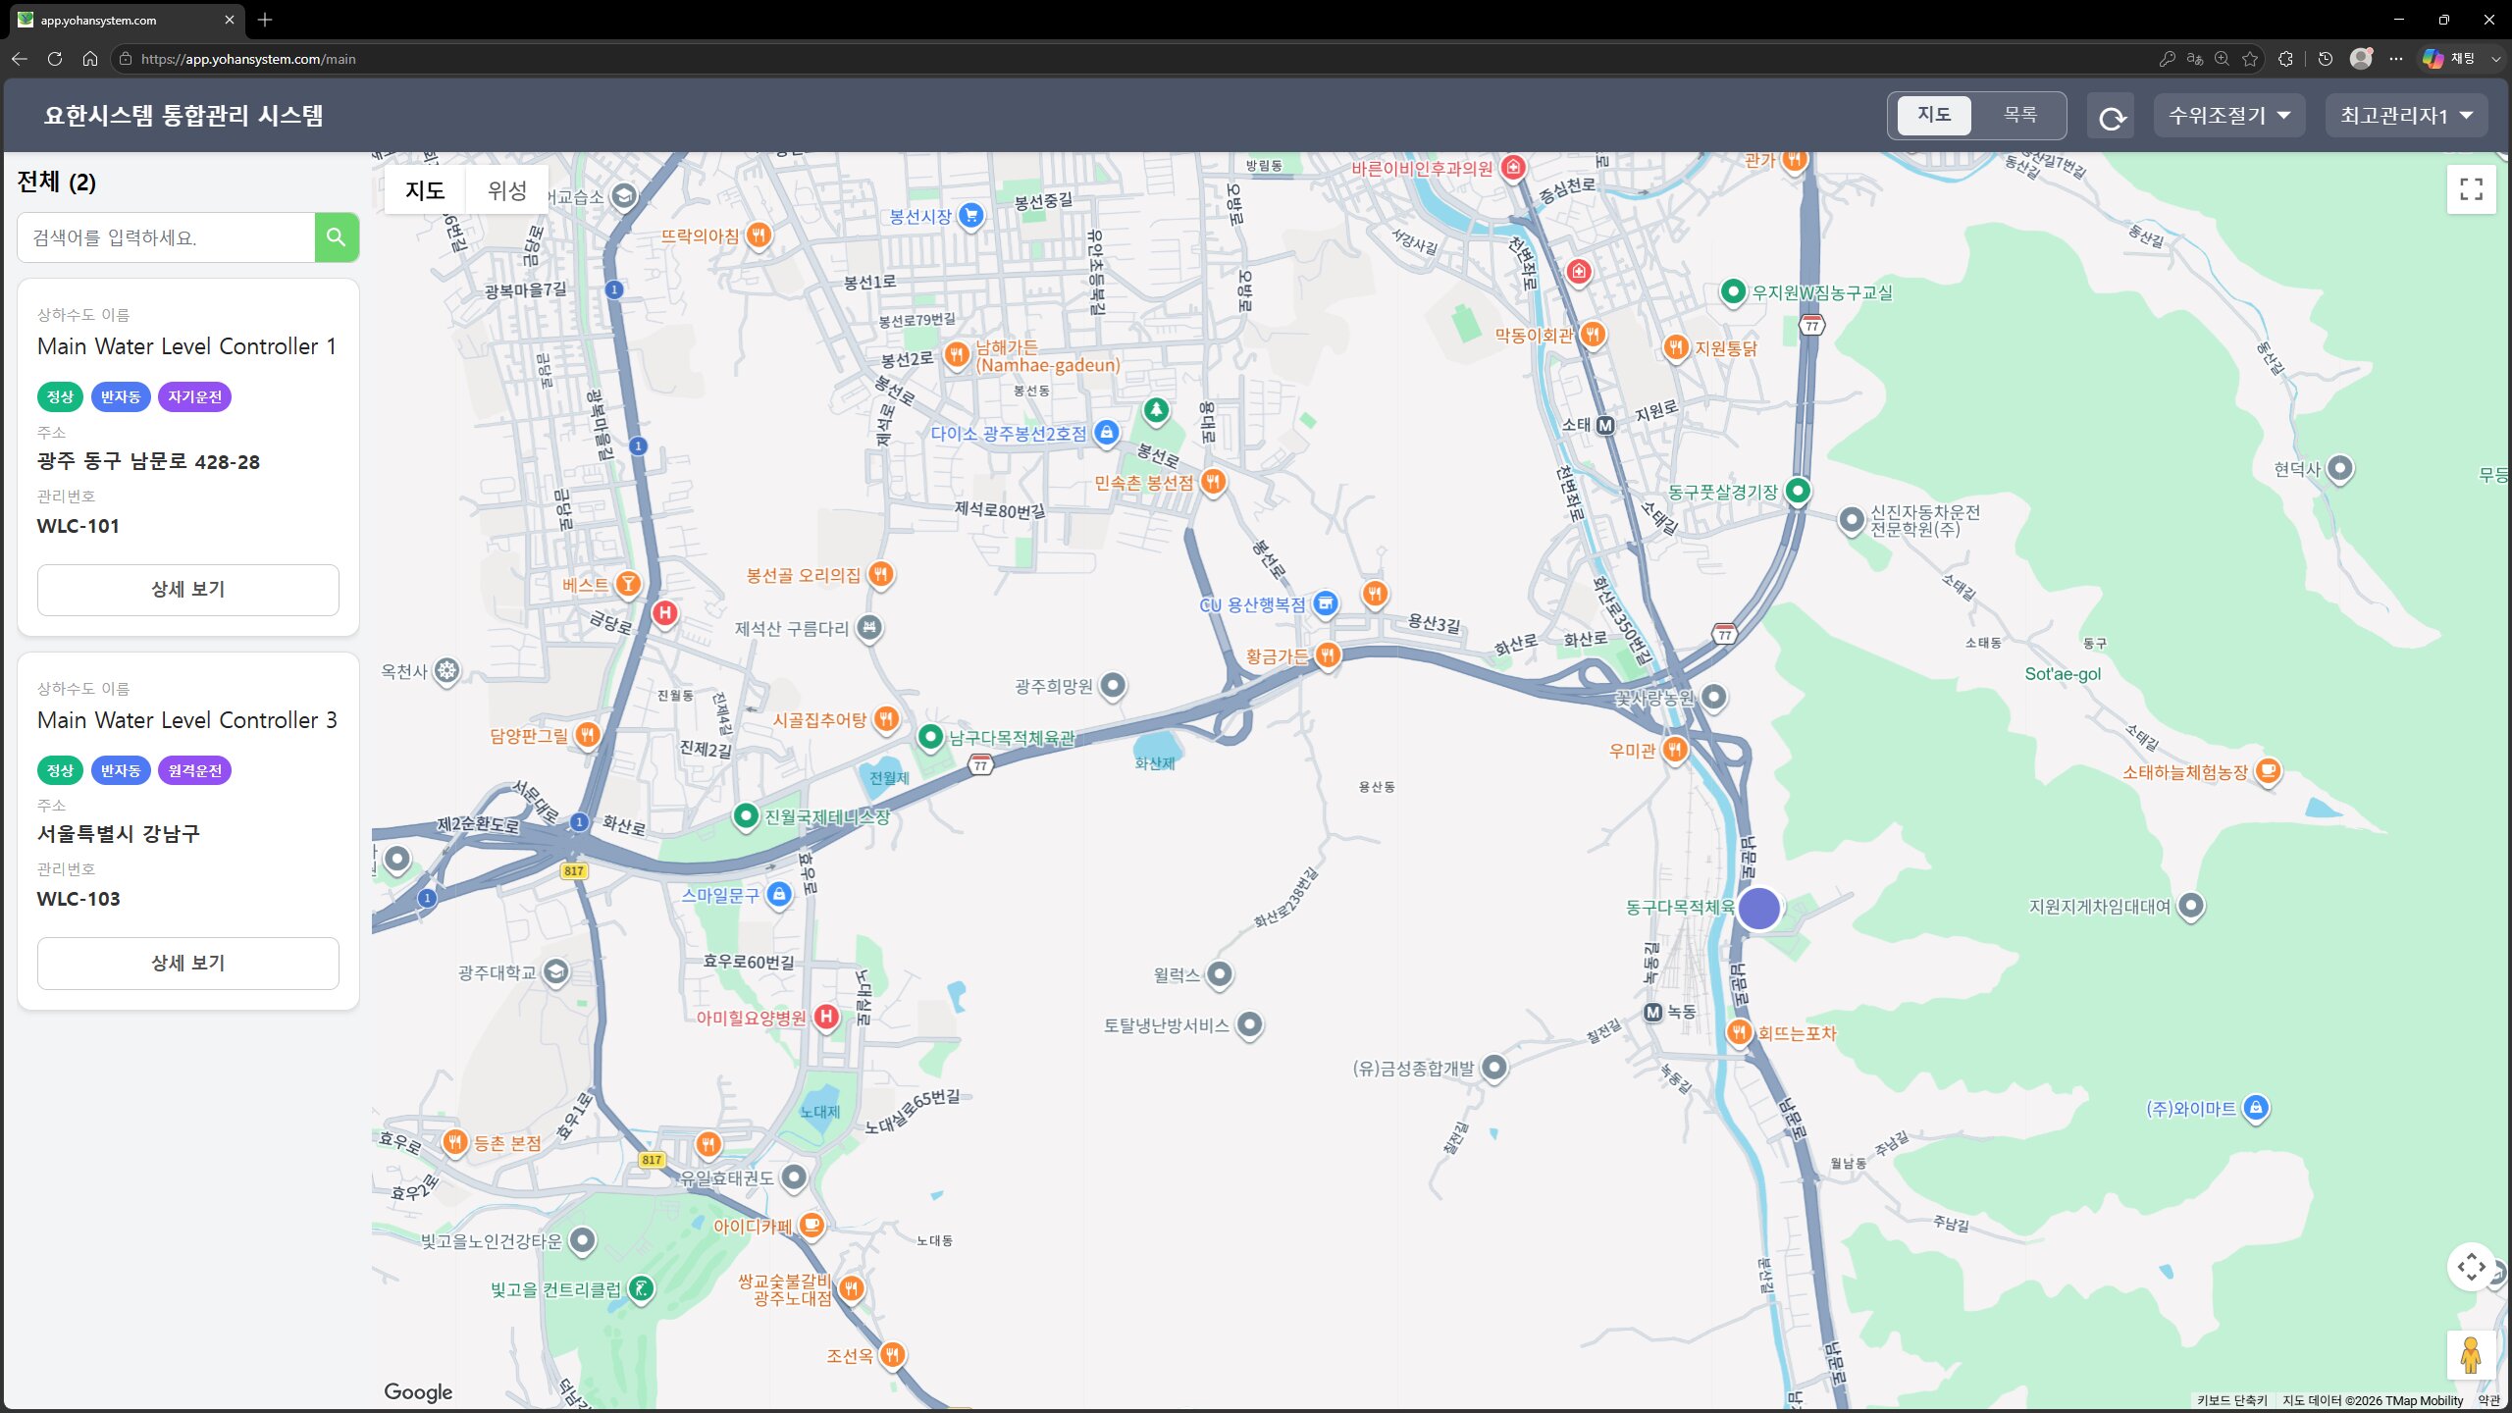This screenshot has width=2512, height=1413.
Task: Select the purple controller marker on the map
Action: click(1759, 909)
